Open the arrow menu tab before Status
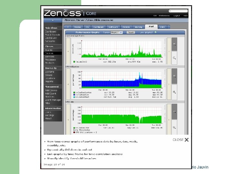The width and height of the screenshot is (232, 174). click(68, 27)
